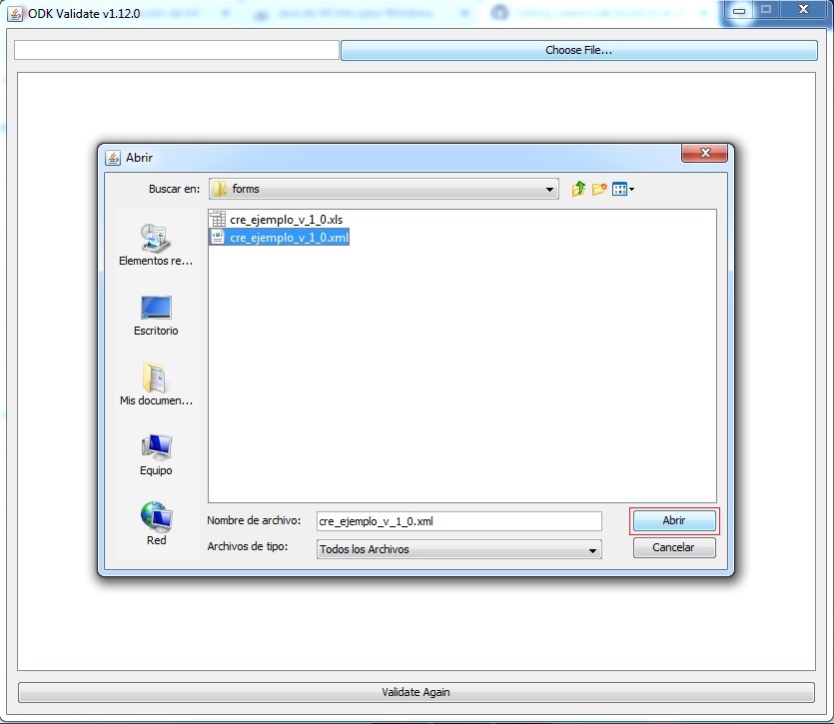The height and width of the screenshot is (724, 834).
Task: Click the Java icon in Abrir title bar
Action: 113,158
